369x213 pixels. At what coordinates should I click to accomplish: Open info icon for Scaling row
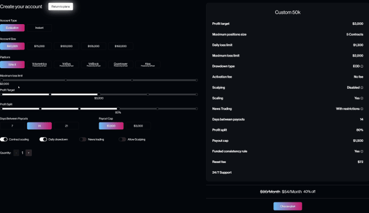tap(362, 98)
